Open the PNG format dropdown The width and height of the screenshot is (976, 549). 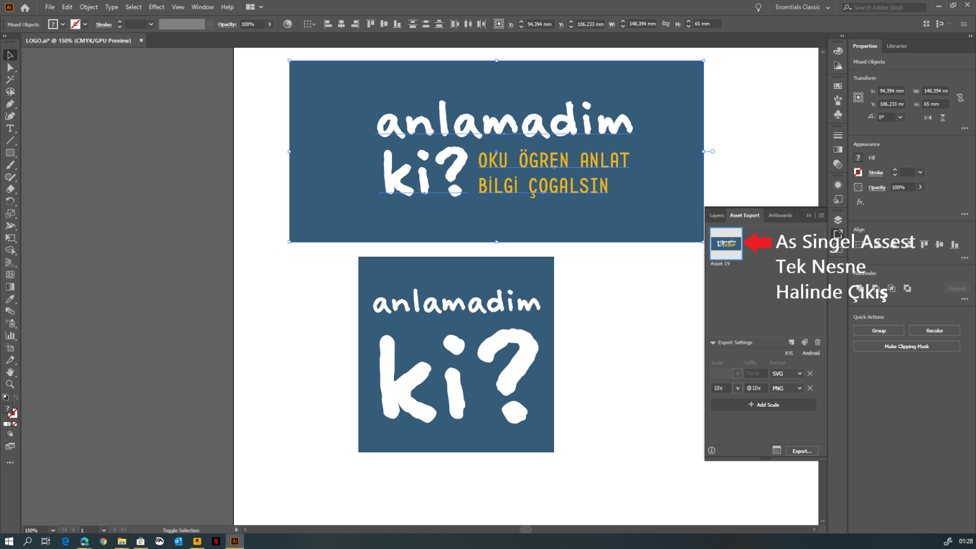coord(787,388)
